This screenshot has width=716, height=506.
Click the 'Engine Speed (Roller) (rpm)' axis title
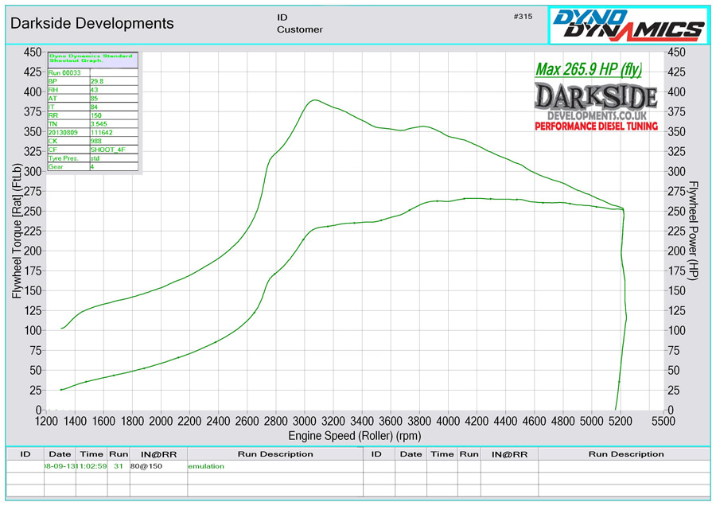(x=354, y=436)
